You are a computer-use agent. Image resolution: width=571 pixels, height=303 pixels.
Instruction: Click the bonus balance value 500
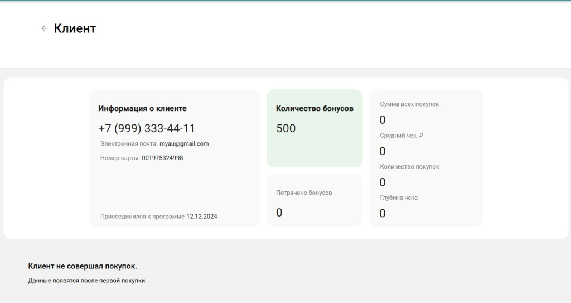tap(286, 128)
